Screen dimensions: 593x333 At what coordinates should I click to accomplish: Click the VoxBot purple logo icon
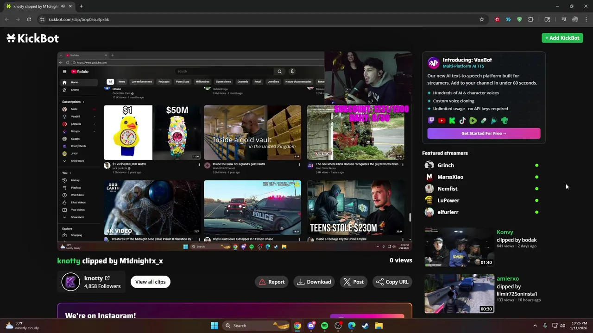tap(433, 62)
